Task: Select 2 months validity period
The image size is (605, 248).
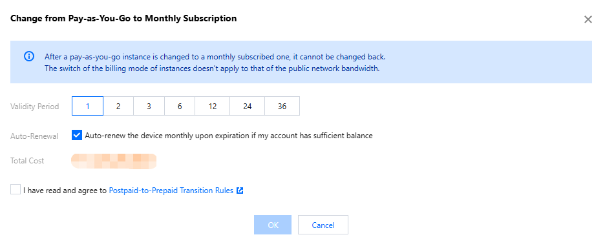Action: (x=118, y=106)
